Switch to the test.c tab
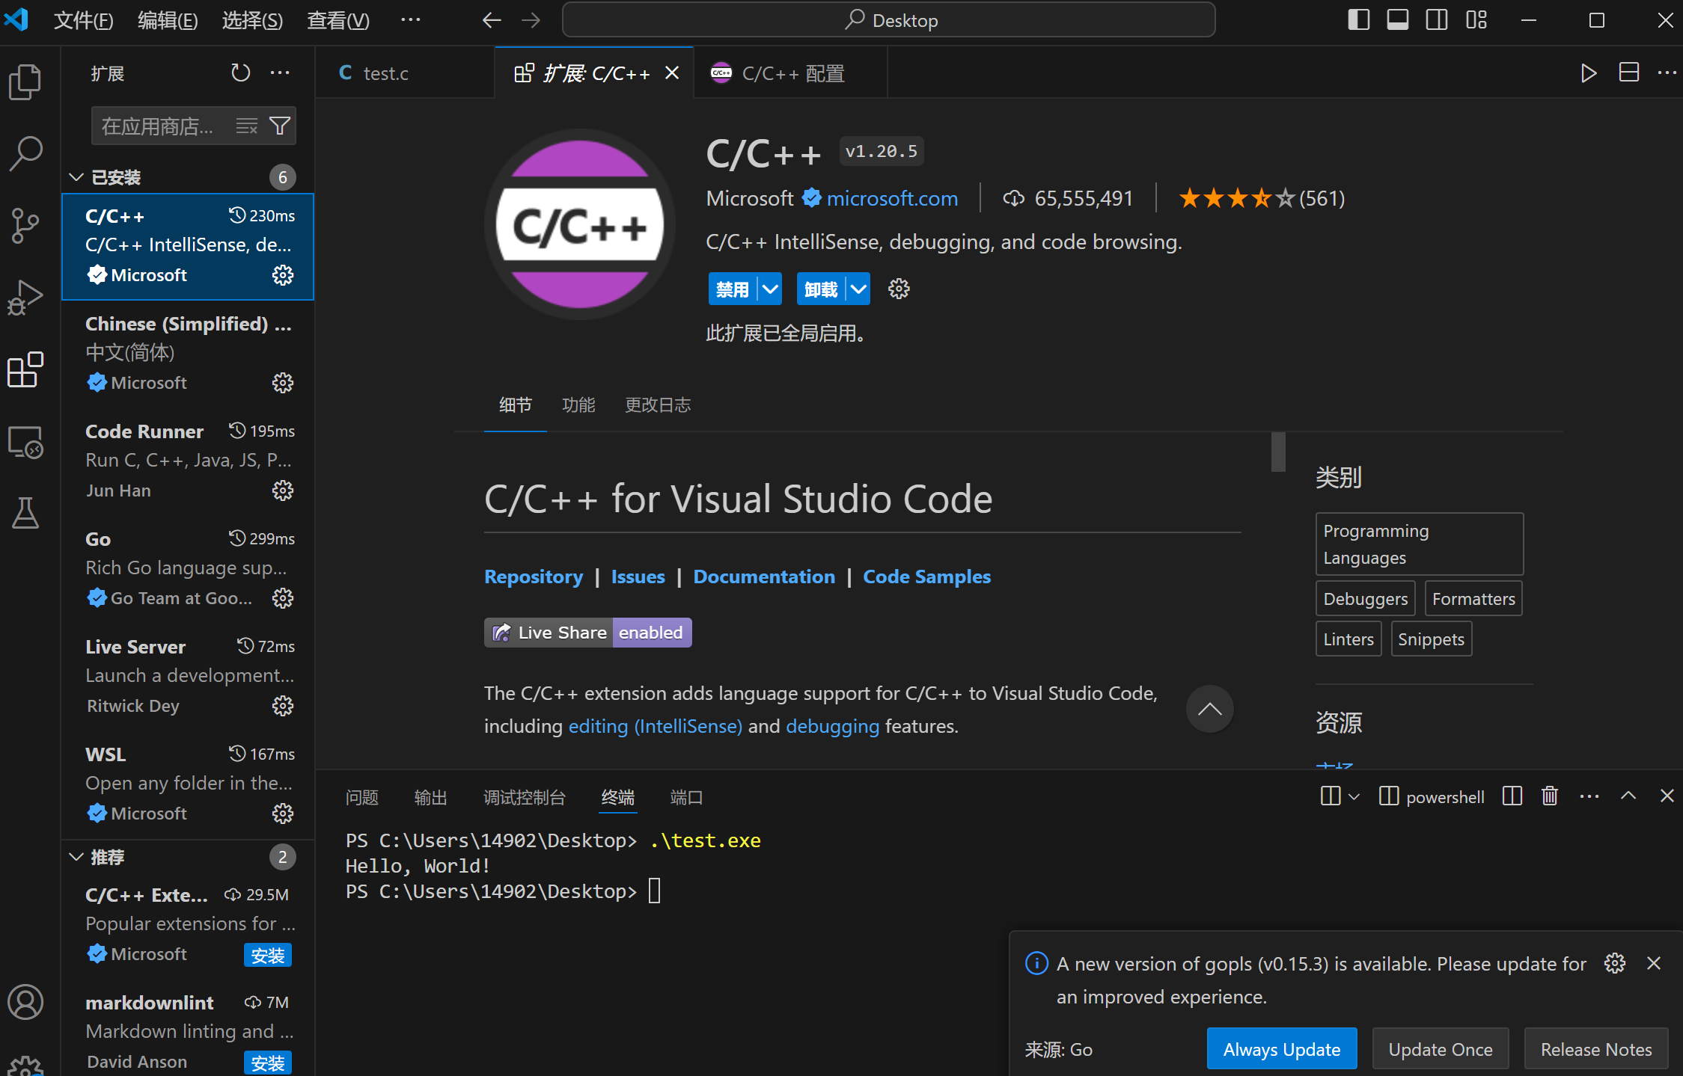The image size is (1683, 1076). [405, 73]
